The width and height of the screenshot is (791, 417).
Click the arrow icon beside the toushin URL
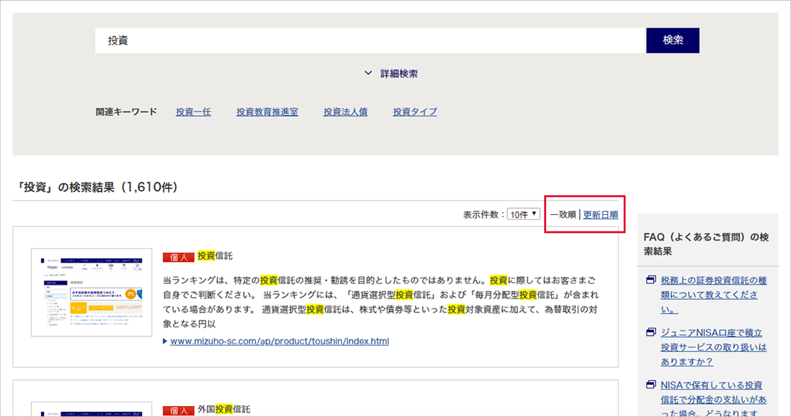pyautogui.click(x=165, y=341)
